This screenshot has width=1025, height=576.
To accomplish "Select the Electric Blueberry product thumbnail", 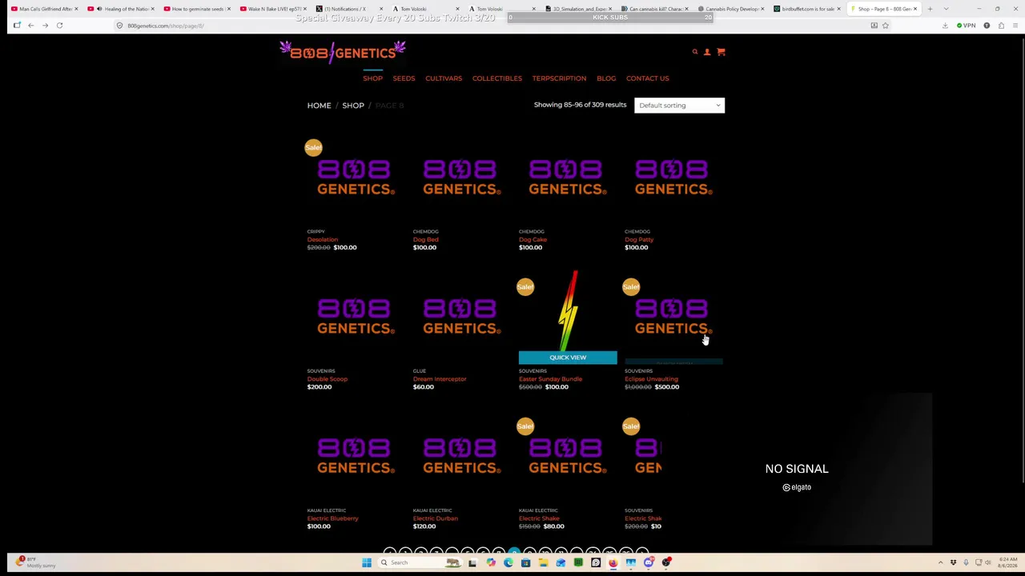I will pyautogui.click(x=356, y=456).
